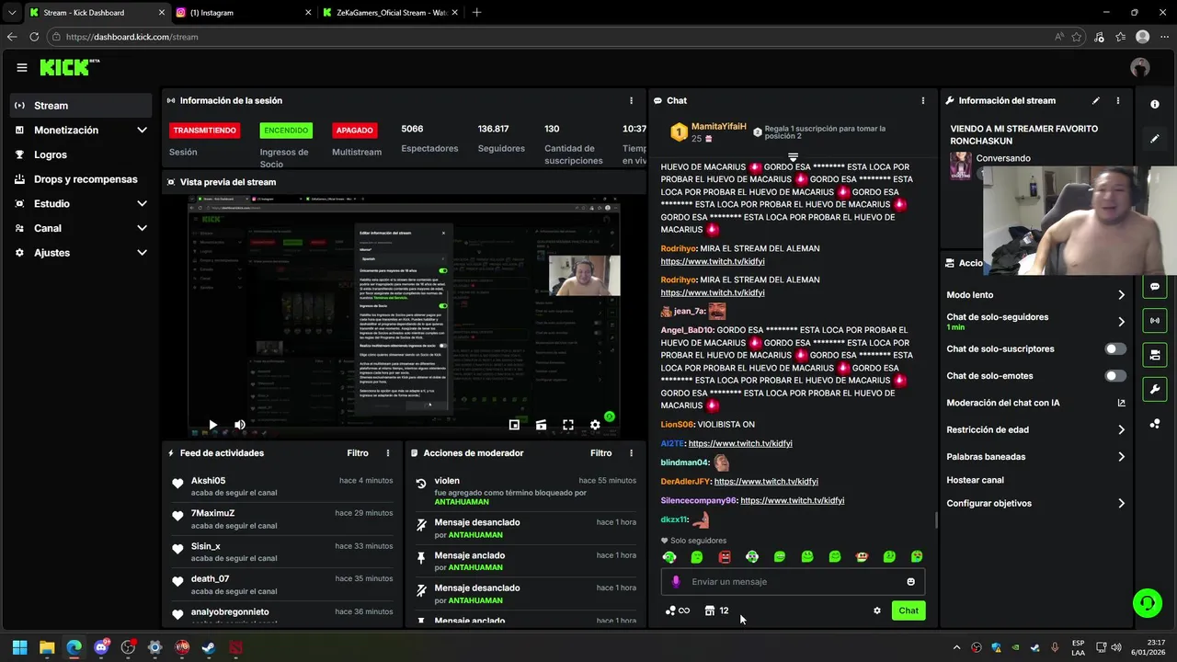Play the stream preview

point(212,425)
